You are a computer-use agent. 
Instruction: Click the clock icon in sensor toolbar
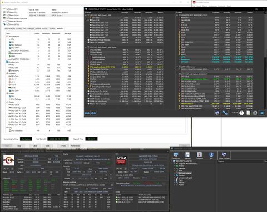tap(241, 113)
